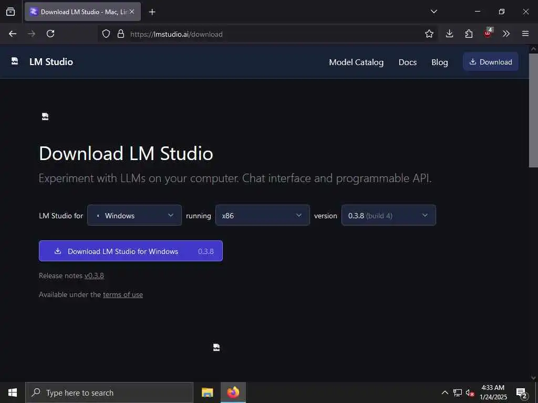The height and width of the screenshot is (403, 538).
Task: Open the Windows operating system dropdown
Action: (x=134, y=215)
